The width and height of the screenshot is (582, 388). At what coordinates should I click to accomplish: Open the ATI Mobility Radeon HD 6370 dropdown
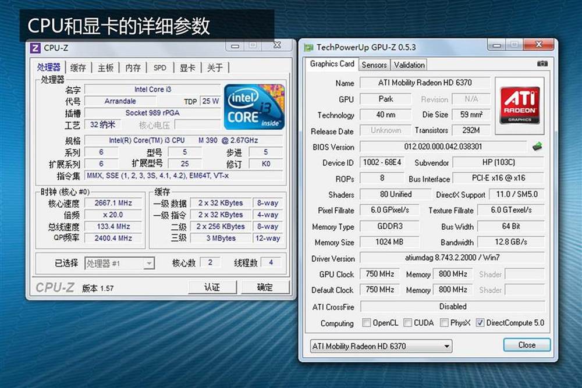(381, 346)
